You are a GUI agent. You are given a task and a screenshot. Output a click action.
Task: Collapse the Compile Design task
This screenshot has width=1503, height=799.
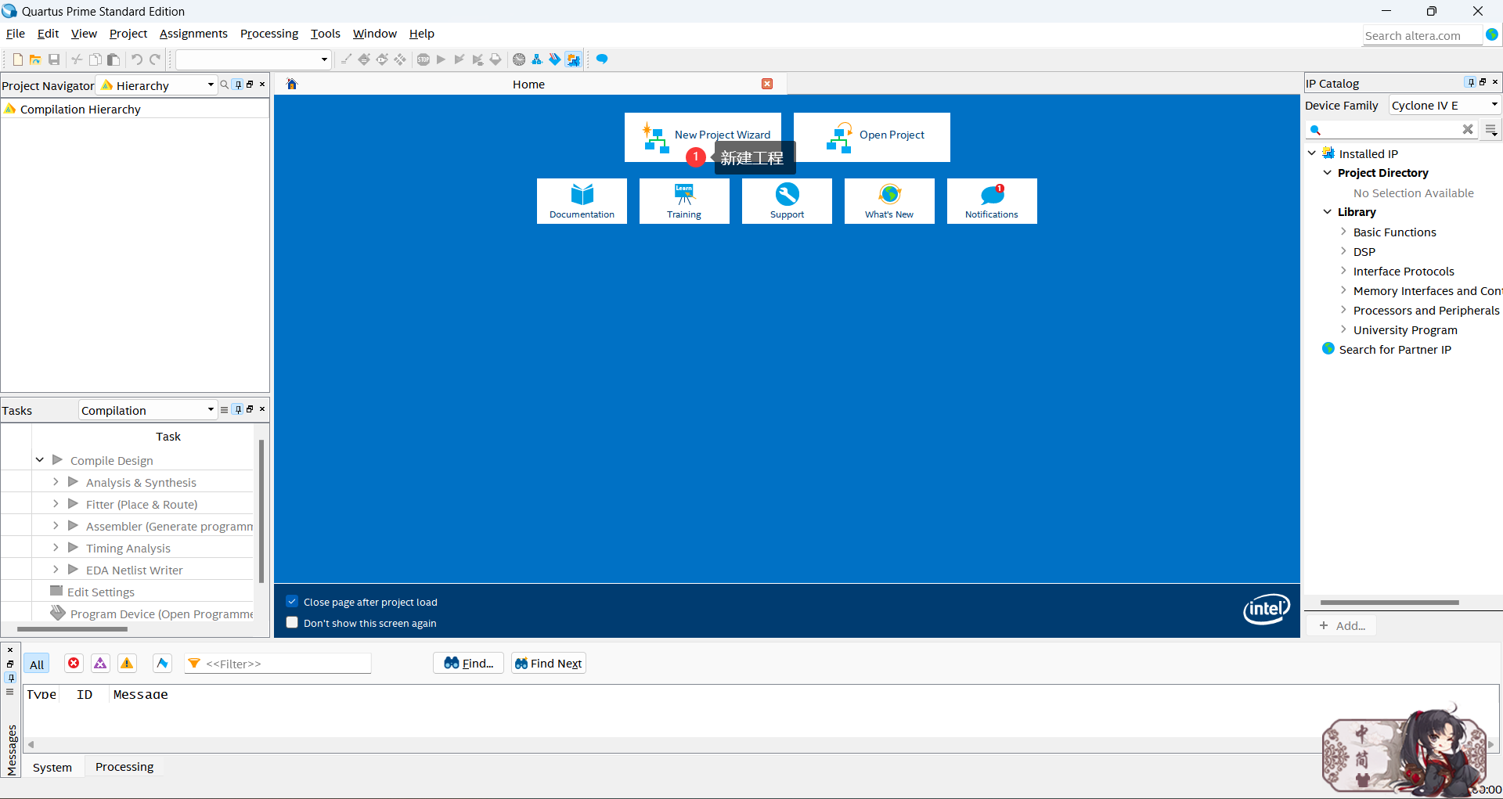pos(40,460)
